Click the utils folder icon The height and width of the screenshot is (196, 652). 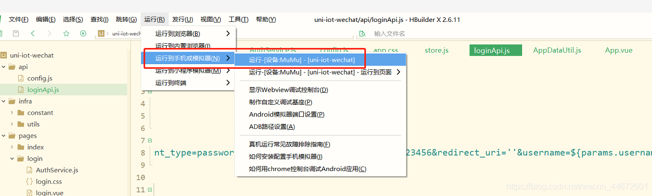(21, 124)
